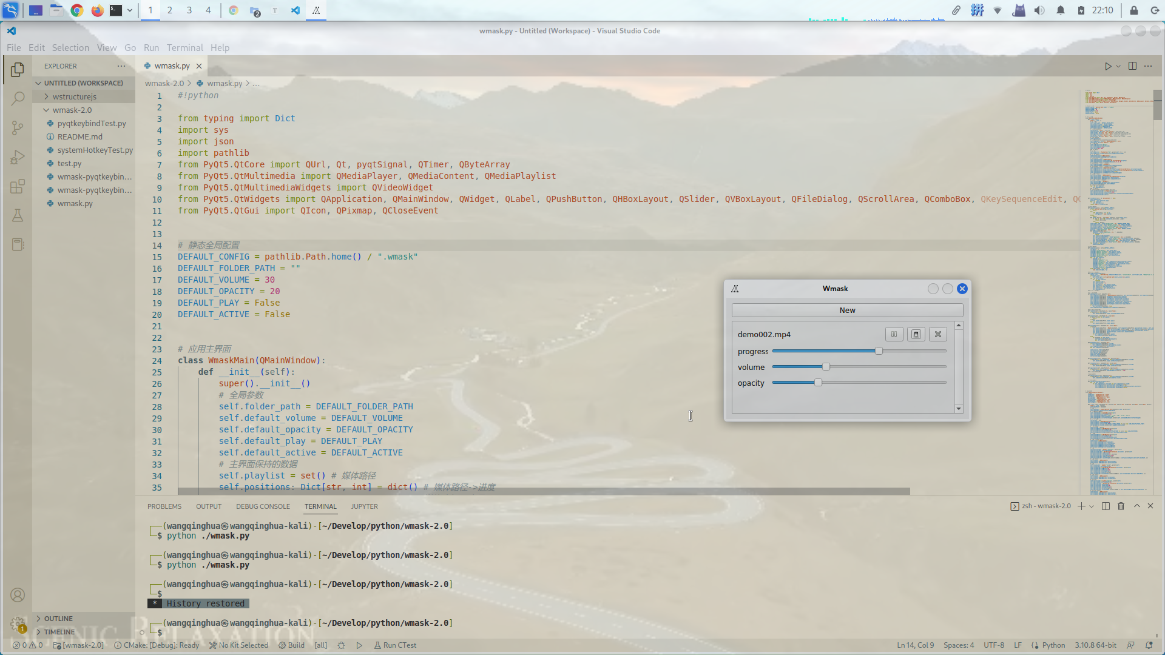Open the File menu
Screen dimensions: 1165x655
14,48
